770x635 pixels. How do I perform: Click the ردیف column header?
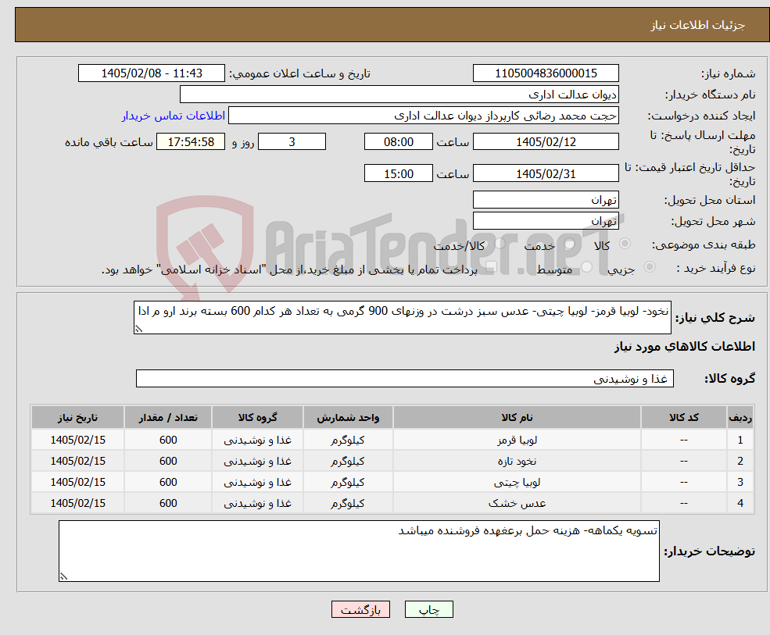tap(740, 418)
